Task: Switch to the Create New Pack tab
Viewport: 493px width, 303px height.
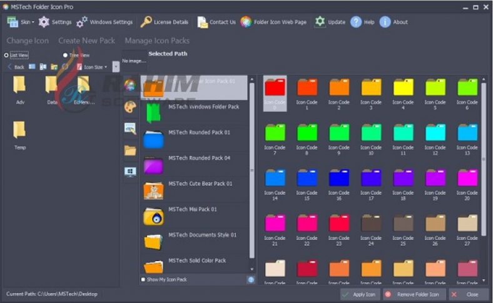Action: click(x=86, y=41)
